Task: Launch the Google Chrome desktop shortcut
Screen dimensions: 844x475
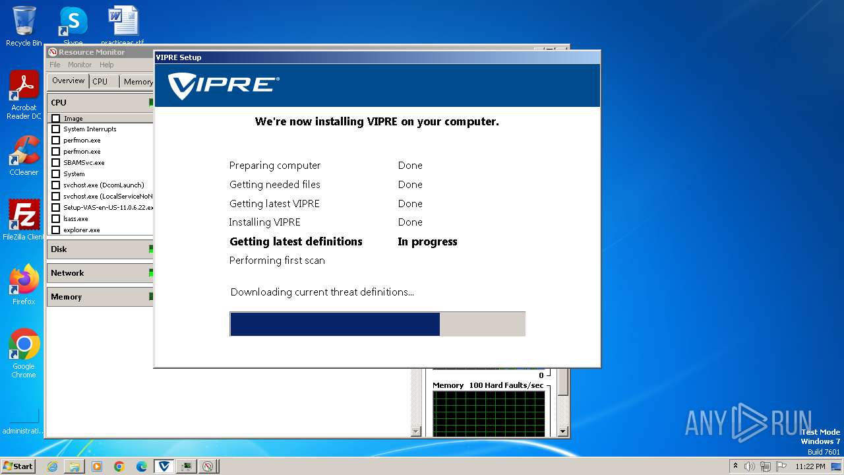Action: (24, 353)
